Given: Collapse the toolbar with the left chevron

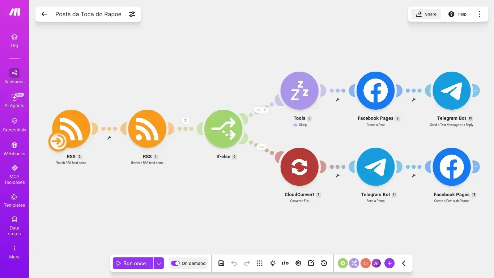Looking at the screenshot, I should click(404, 263).
